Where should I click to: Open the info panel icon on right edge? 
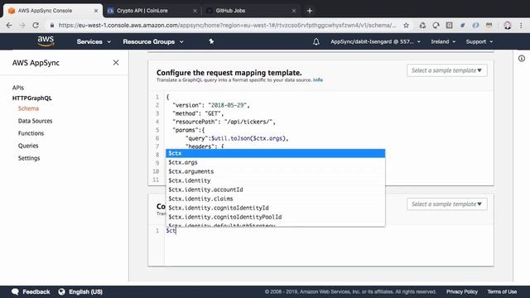click(x=522, y=59)
